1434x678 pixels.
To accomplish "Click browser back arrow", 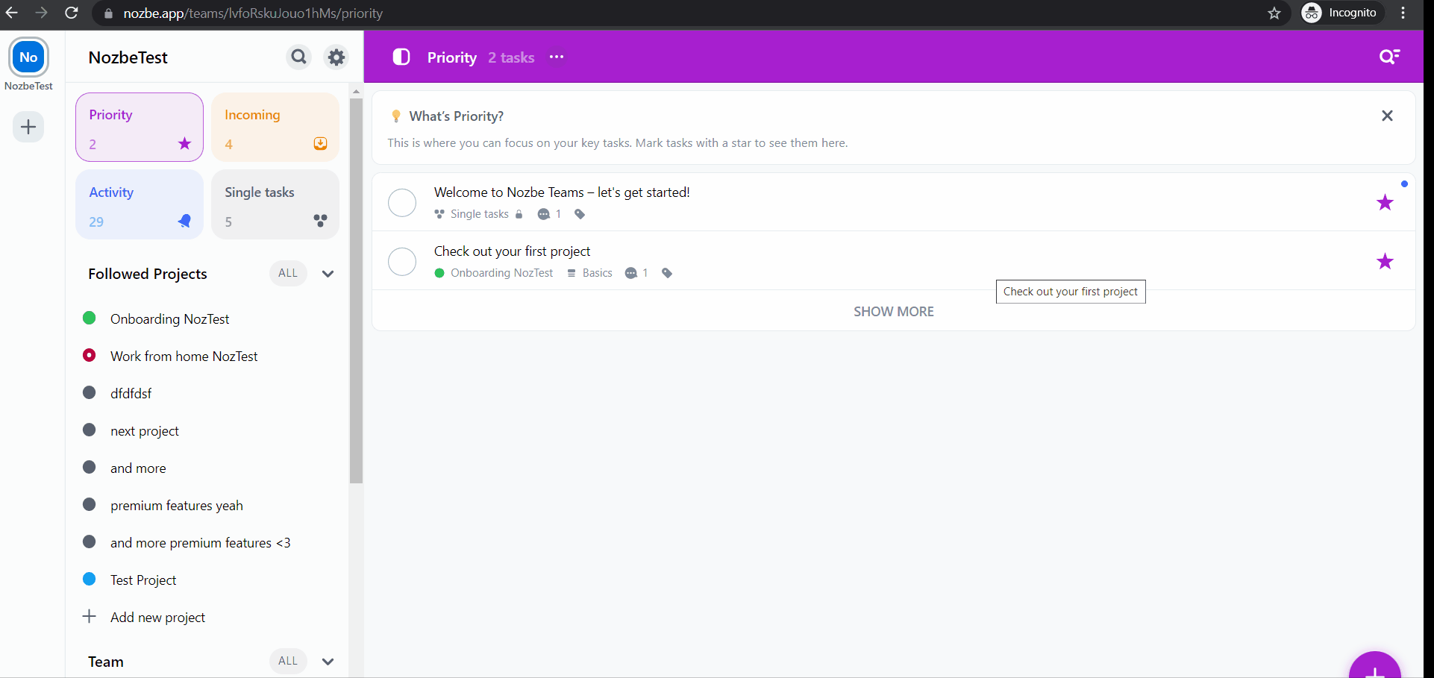I will pyautogui.click(x=11, y=13).
